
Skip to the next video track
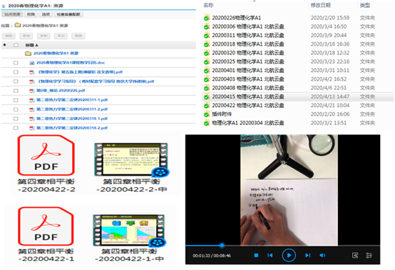click(x=307, y=256)
